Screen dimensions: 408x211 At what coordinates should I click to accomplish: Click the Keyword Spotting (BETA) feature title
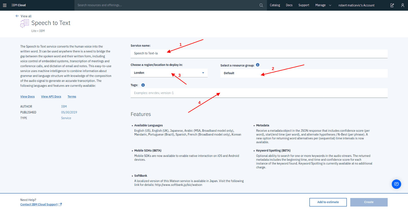tap(273, 150)
